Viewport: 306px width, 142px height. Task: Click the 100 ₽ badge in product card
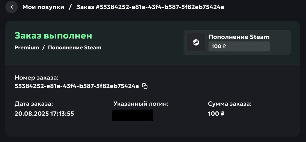pyautogui.click(x=239, y=46)
